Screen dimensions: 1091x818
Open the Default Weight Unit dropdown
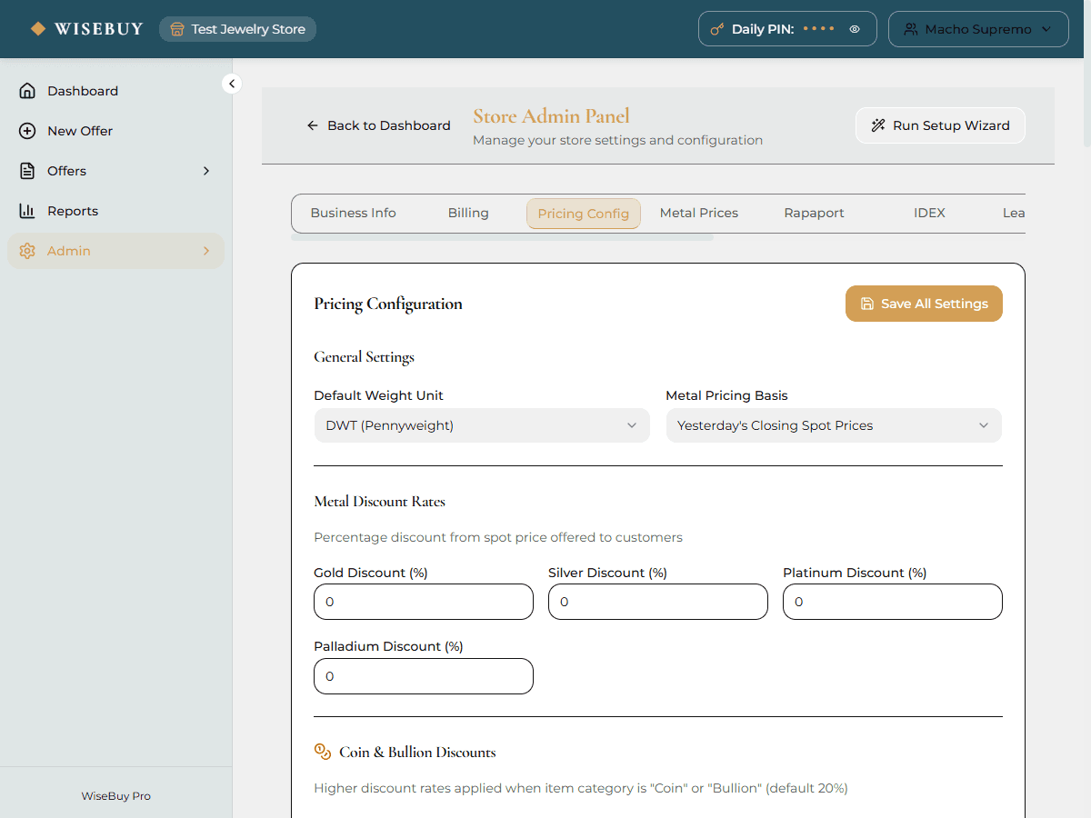(482, 424)
